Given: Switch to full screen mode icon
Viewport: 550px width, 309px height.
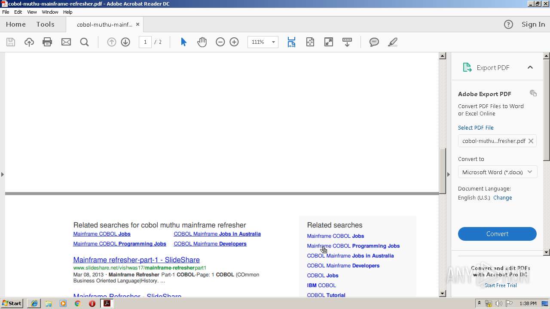Looking at the screenshot, I should coord(329,42).
